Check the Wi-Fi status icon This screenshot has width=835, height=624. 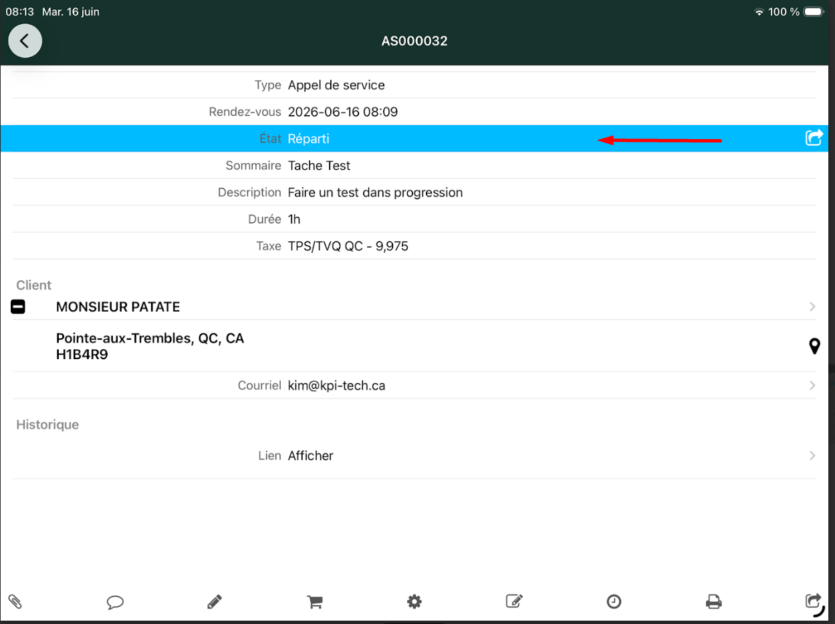pos(759,12)
